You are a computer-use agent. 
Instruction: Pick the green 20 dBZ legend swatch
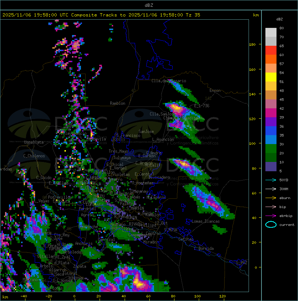(271, 149)
